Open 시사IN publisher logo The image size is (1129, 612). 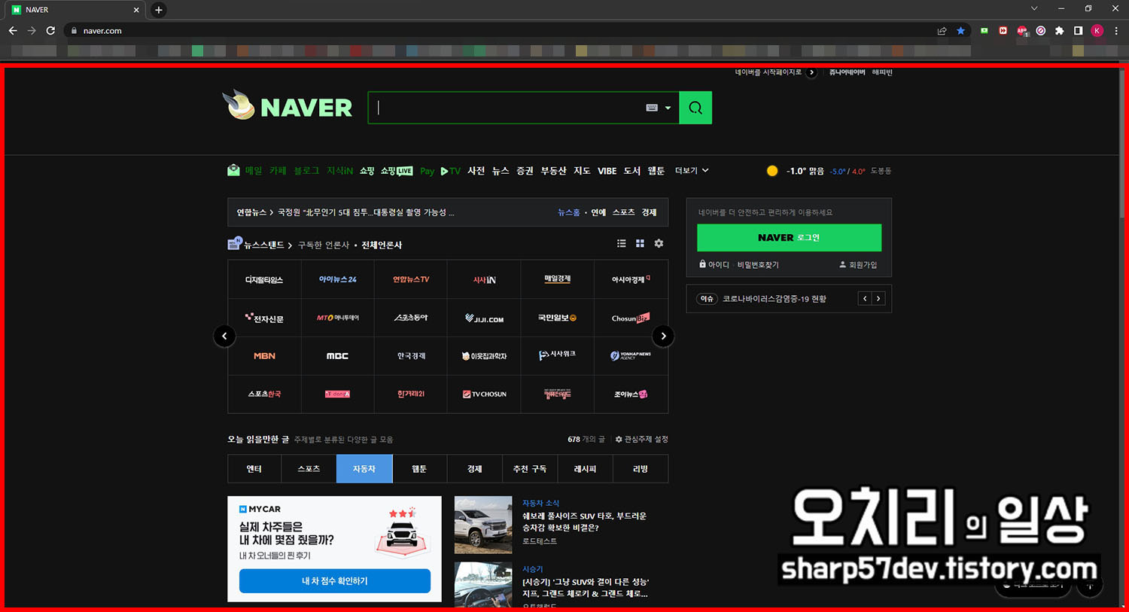(x=484, y=280)
